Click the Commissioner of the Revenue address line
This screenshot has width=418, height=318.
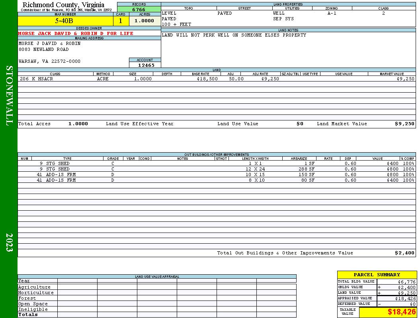tap(66, 10)
